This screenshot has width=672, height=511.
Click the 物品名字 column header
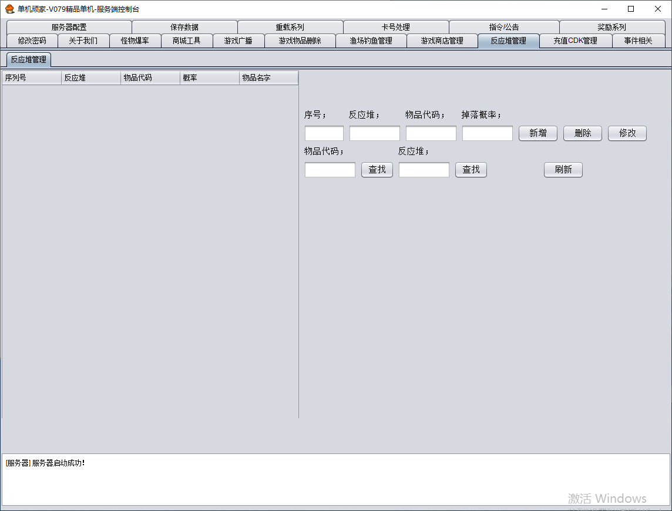(x=268, y=78)
